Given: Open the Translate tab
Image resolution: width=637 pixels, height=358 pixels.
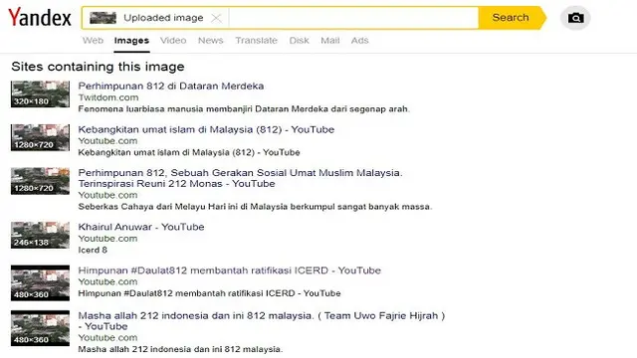Looking at the screenshot, I should 257,41.
